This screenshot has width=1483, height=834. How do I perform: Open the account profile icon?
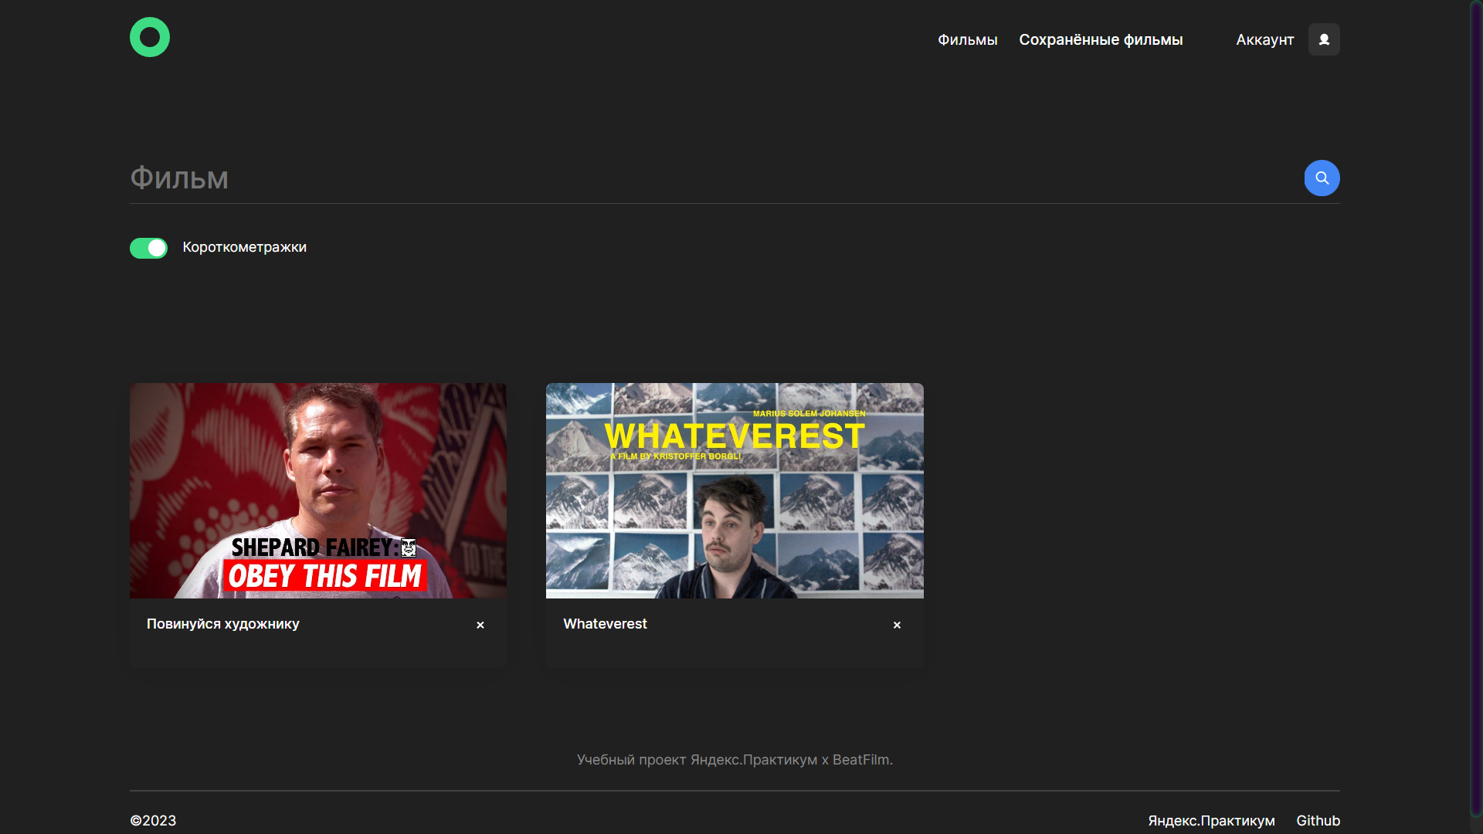[1324, 39]
